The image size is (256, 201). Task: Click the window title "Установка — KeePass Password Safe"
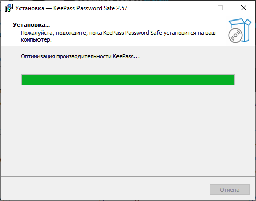point(65,8)
